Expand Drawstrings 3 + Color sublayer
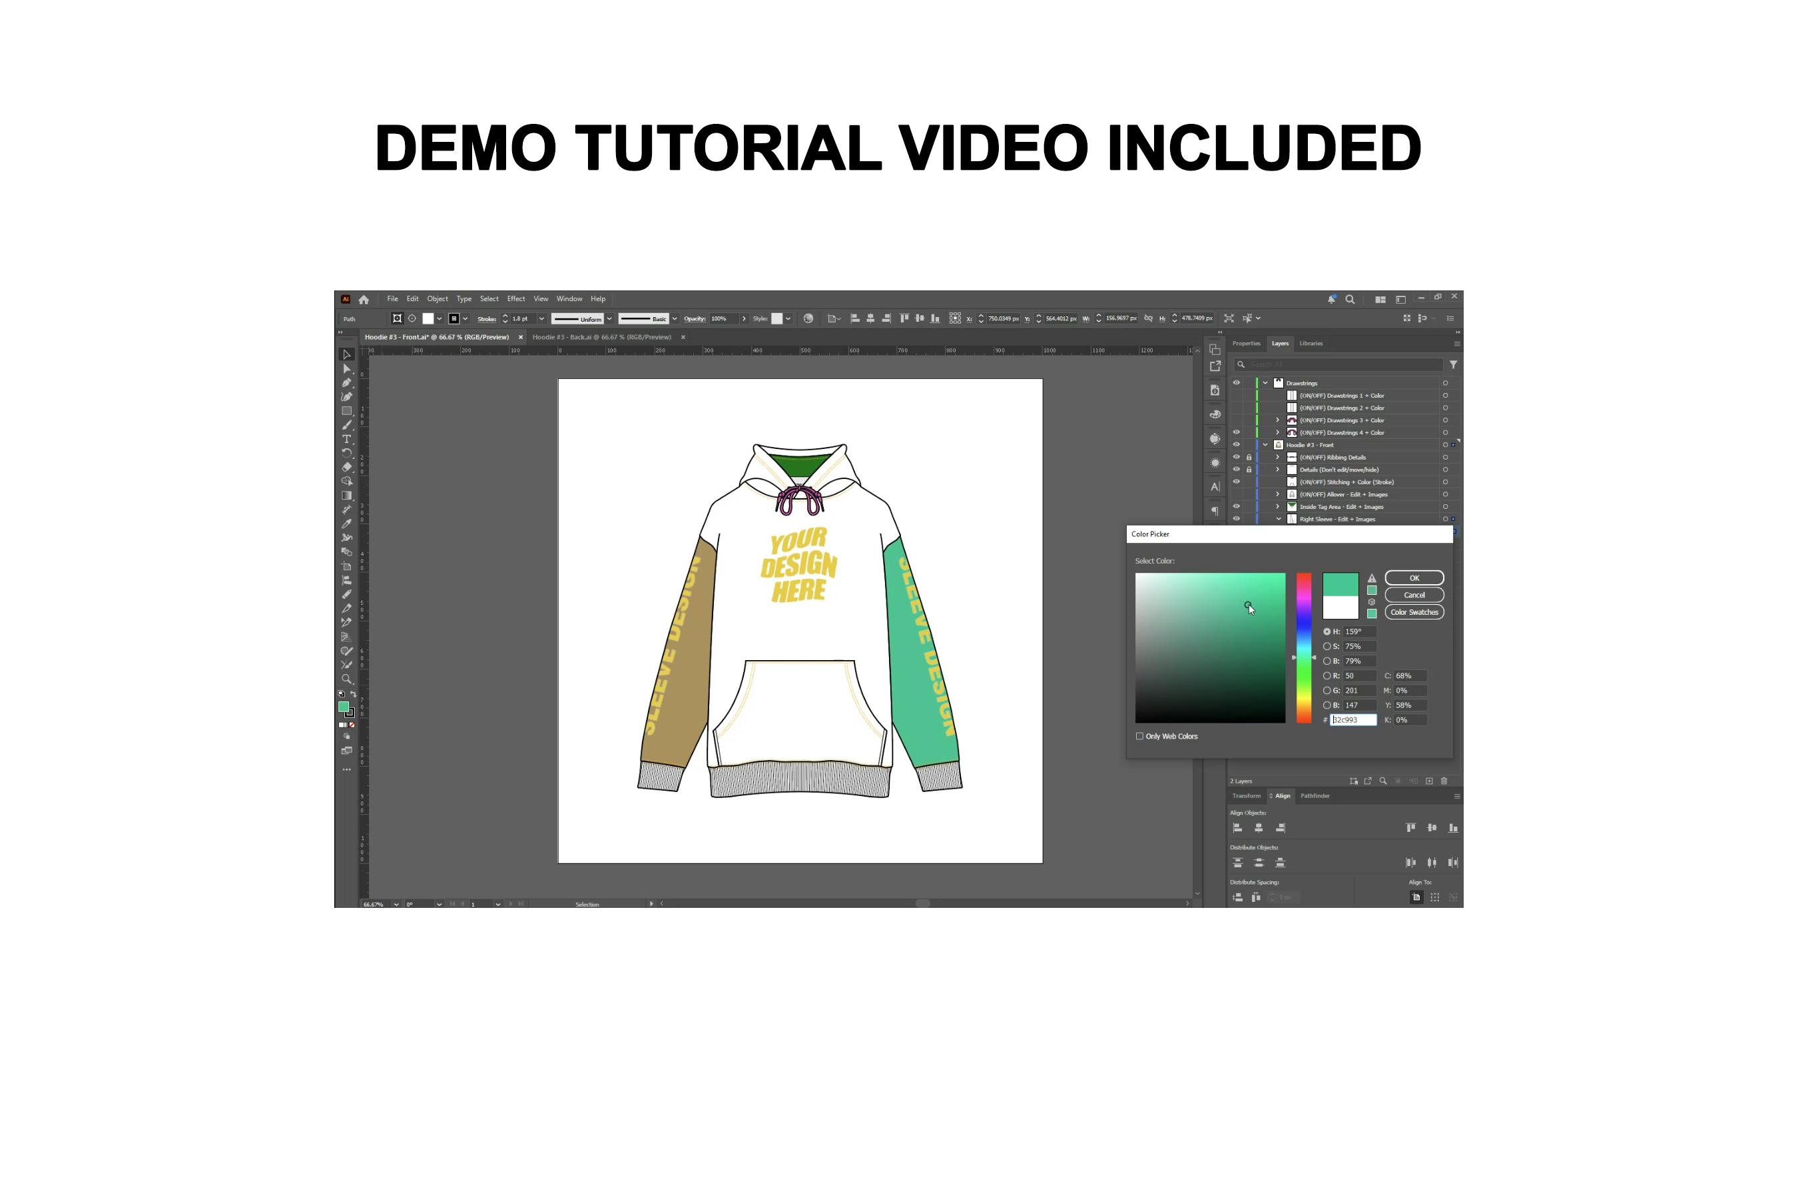Viewport: 1798px width, 1199px height. click(x=1277, y=420)
